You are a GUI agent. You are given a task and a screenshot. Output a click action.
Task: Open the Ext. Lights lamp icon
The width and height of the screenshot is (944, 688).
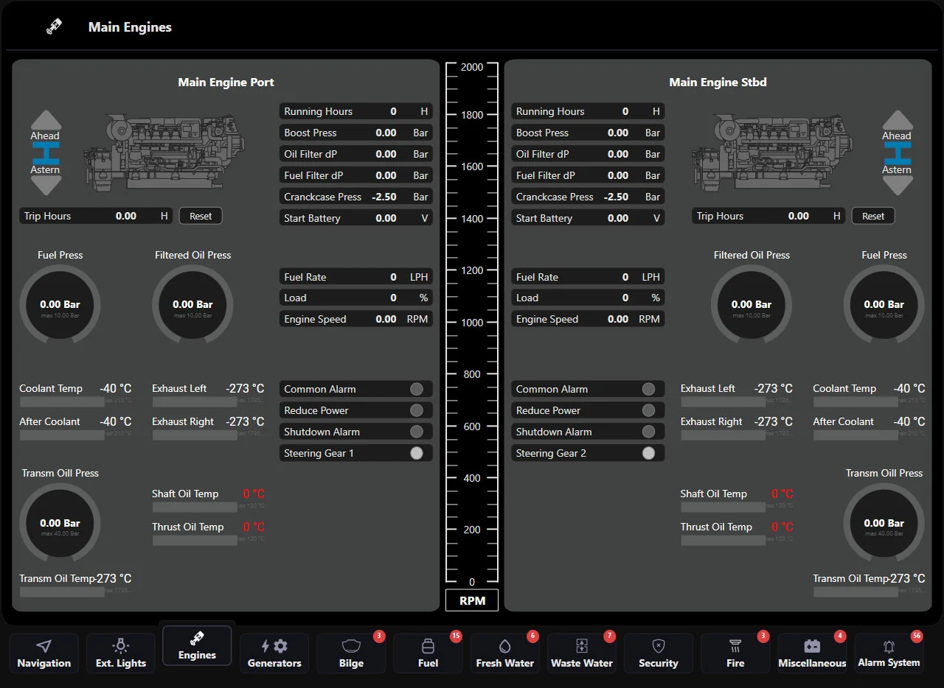click(x=121, y=646)
